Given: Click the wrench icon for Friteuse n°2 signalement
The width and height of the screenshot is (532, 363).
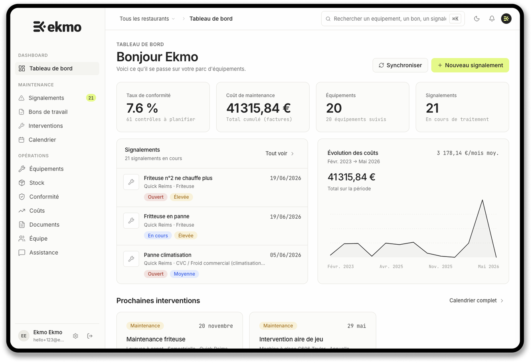Looking at the screenshot, I should tap(131, 182).
